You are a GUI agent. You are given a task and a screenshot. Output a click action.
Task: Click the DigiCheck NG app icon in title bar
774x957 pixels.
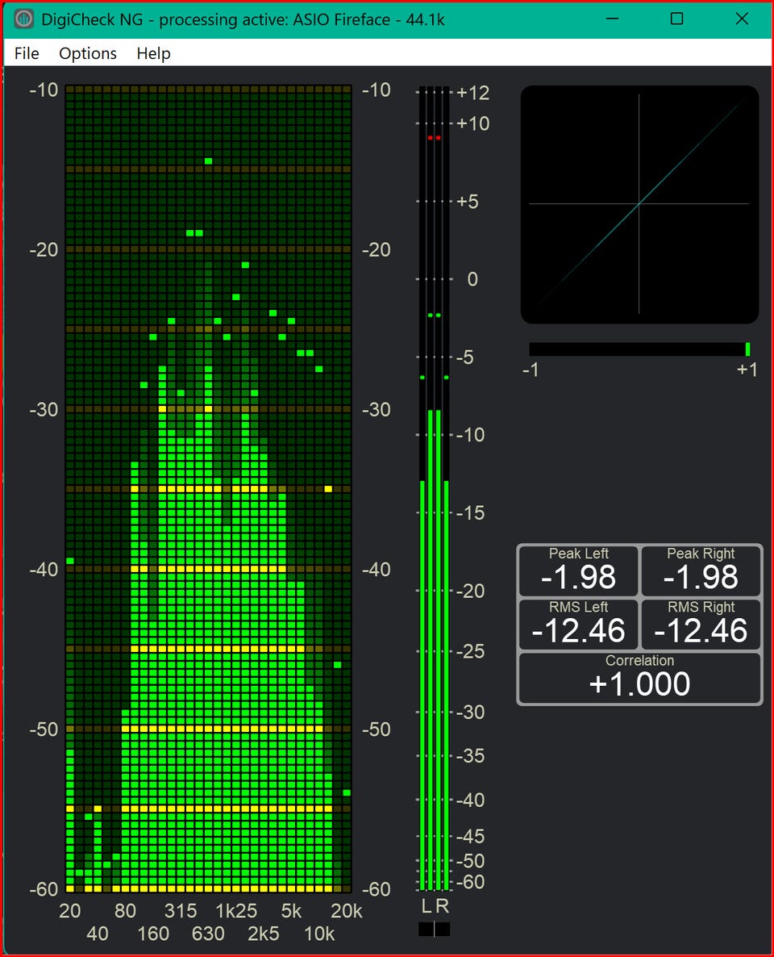coord(24,19)
